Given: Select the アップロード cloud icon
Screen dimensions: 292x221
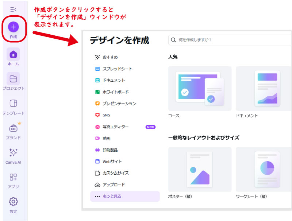Looking at the screenshot, I should [x=97, y=185].
